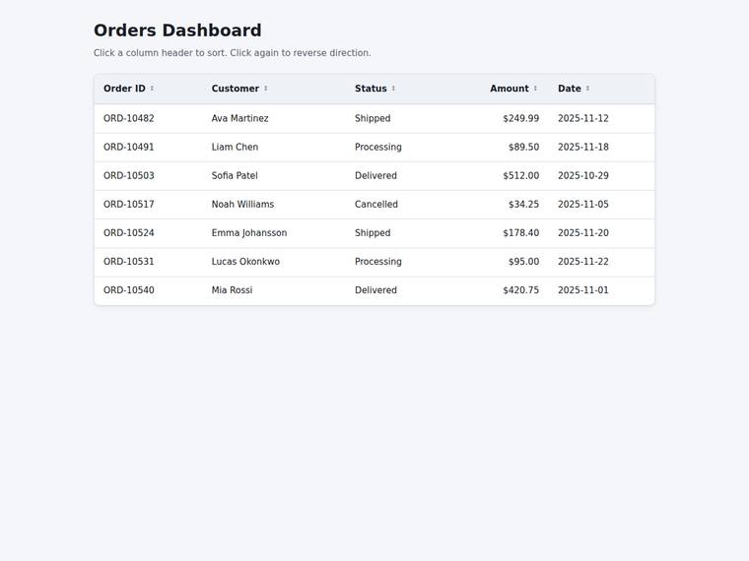Click the sort arrows next to Amount
The height and width of the screenshot is (561, 749).
535,89
